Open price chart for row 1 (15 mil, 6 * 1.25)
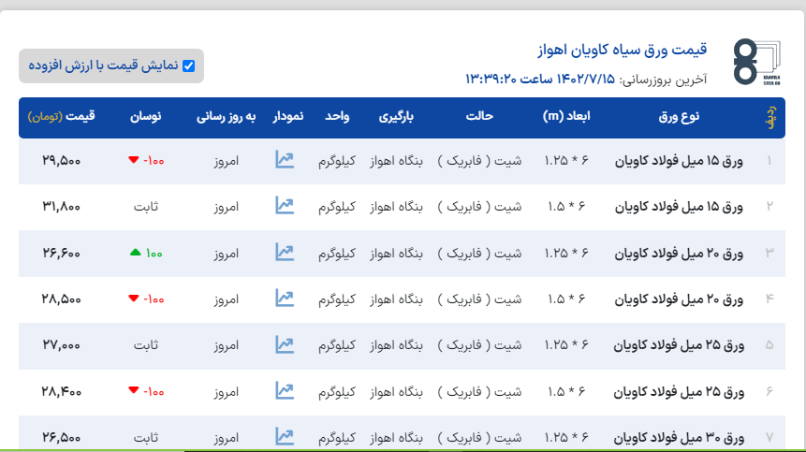 click(284, 160)
